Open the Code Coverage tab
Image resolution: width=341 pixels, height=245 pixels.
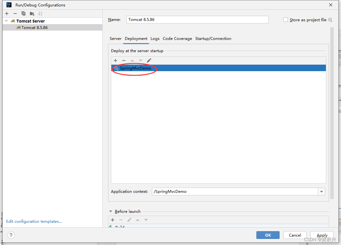click(177, 39)
